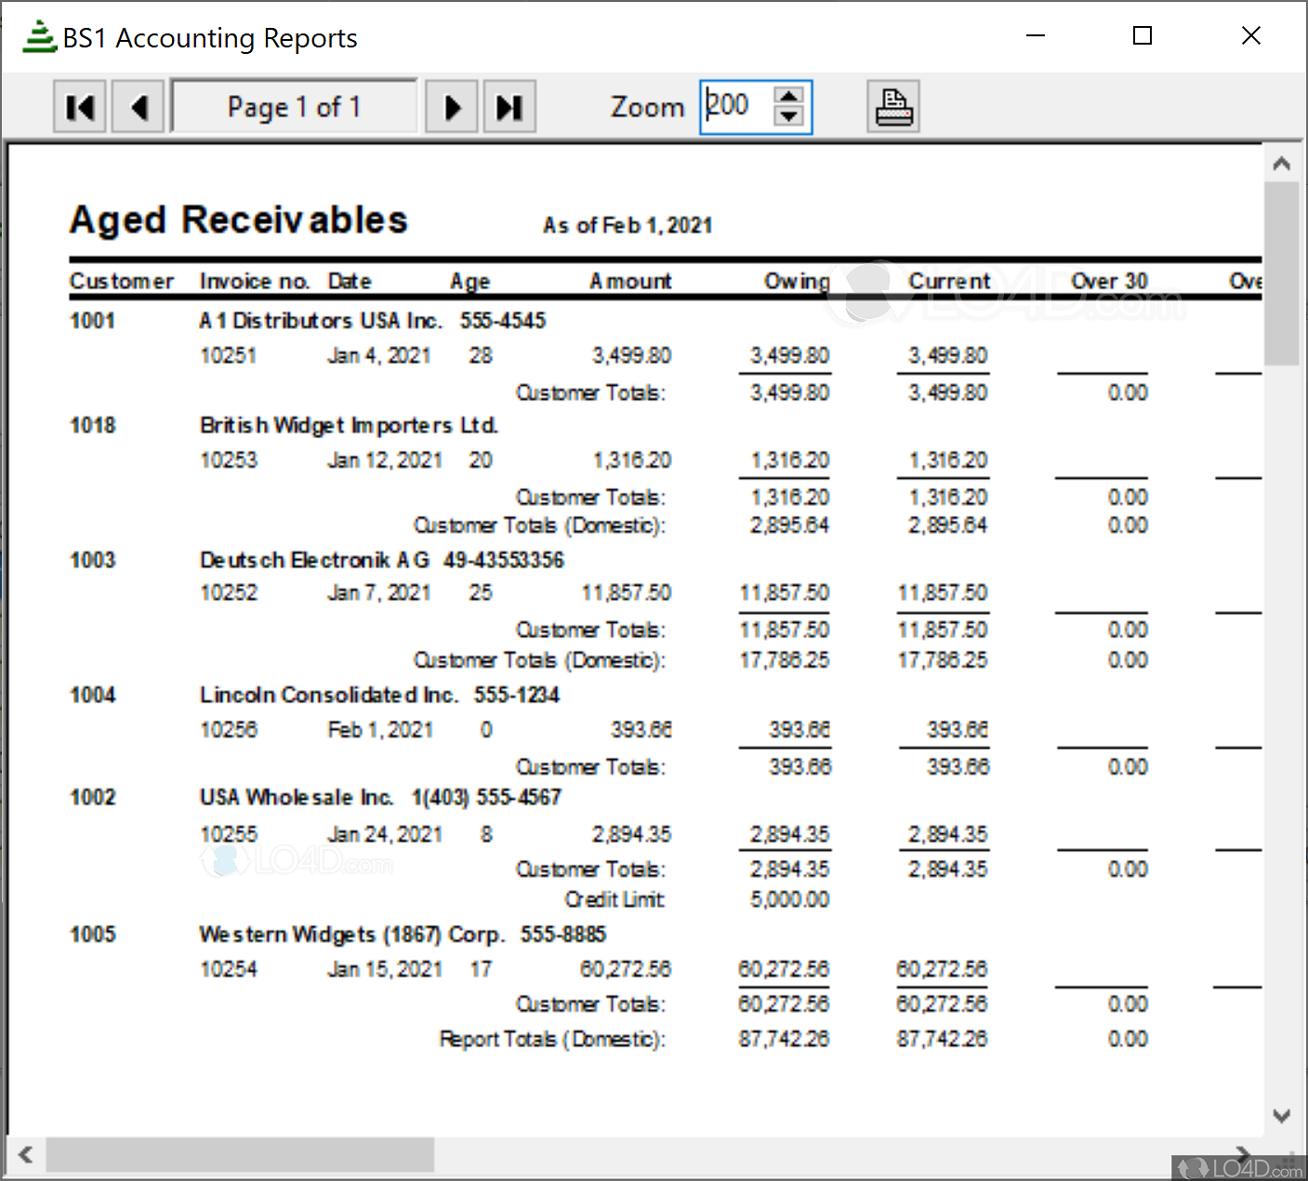Click the Aged Receivables heading

pos(239,220)
